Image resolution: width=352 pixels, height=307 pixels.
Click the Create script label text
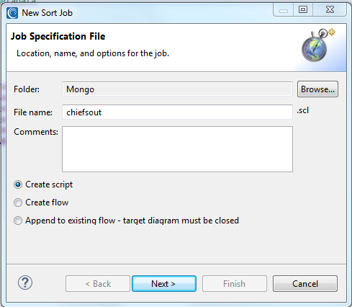pyautogui.click(x=49, y=184)
